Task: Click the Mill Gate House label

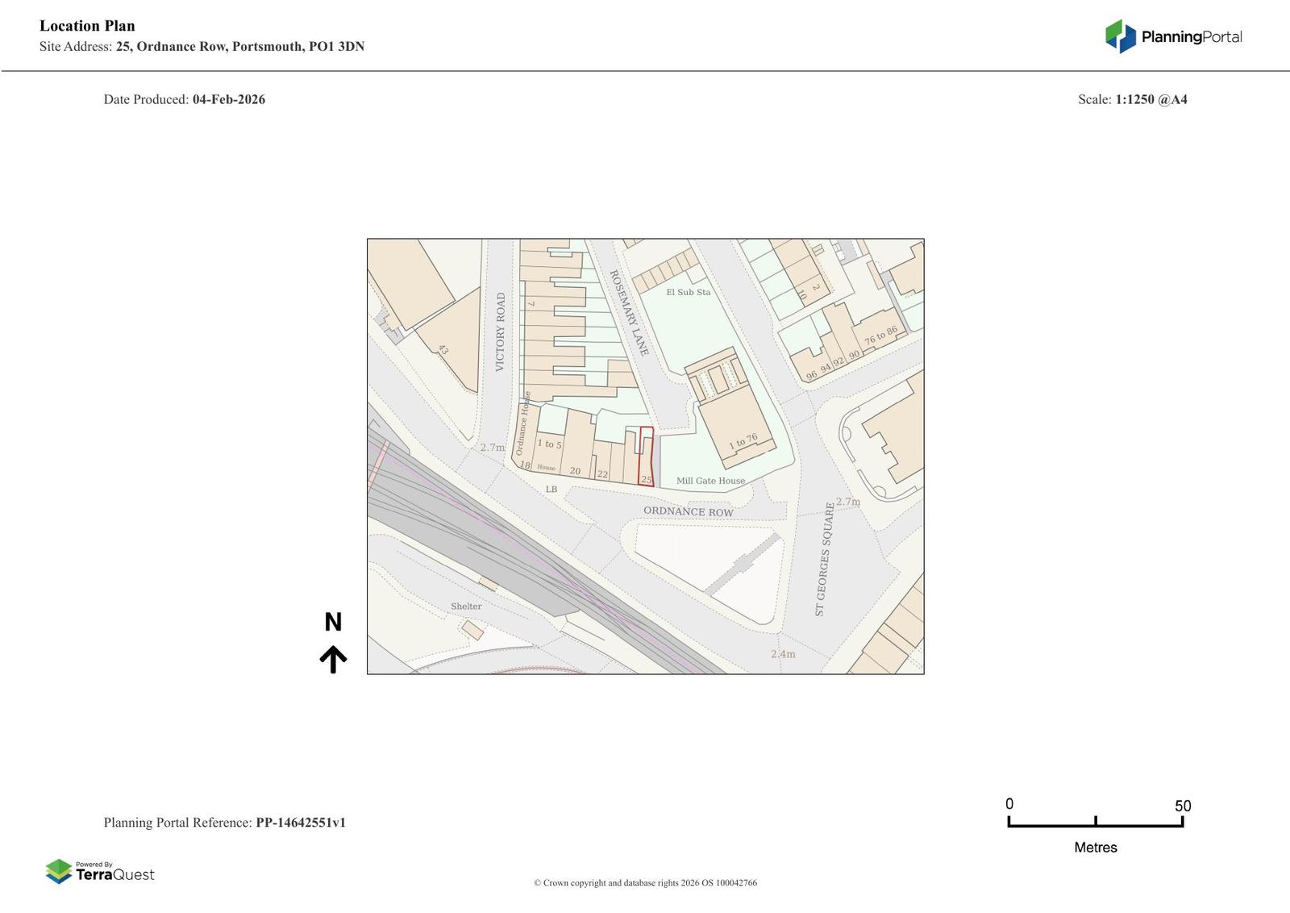Action: [x=710, y=481]
